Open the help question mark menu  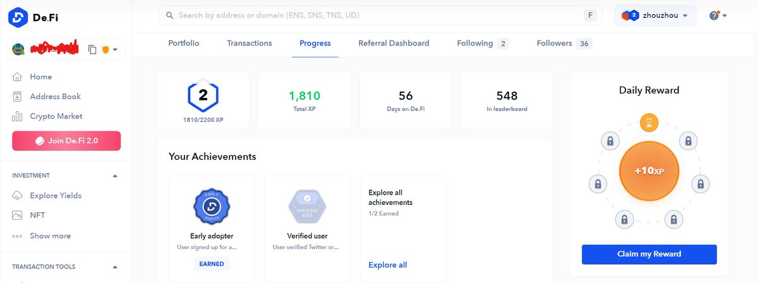click(x=718, y=15)
